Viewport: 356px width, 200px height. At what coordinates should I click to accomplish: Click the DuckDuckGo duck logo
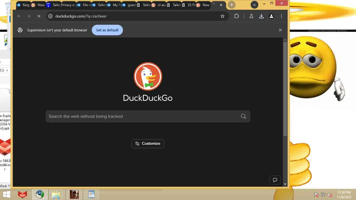point(148,76)
